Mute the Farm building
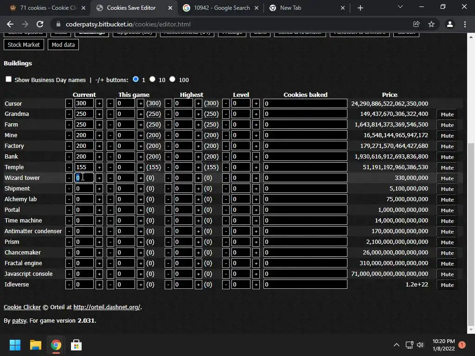The image size is (475, 356). coord(447,125)
